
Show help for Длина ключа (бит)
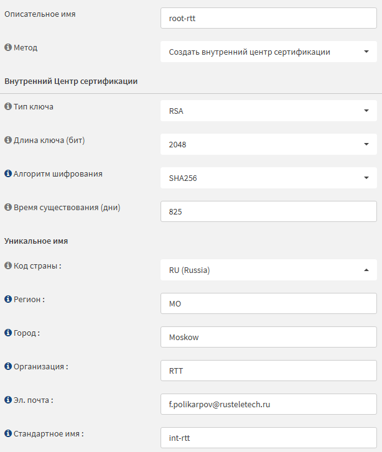coord(8,140)
